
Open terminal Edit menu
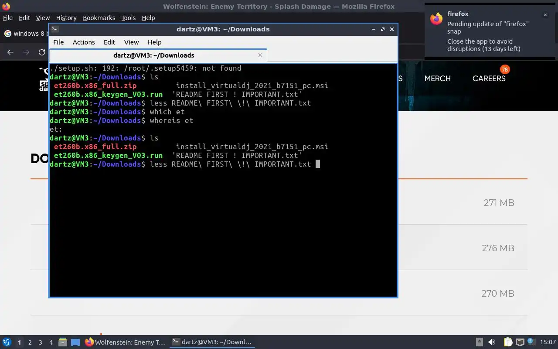coord(109,42)
